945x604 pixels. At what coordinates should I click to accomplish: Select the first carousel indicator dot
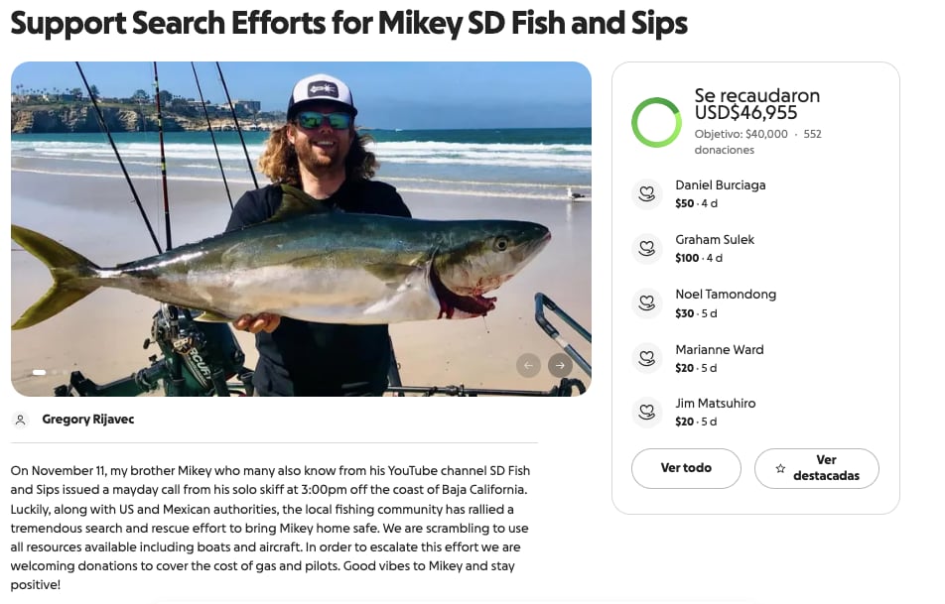point(39,373)
